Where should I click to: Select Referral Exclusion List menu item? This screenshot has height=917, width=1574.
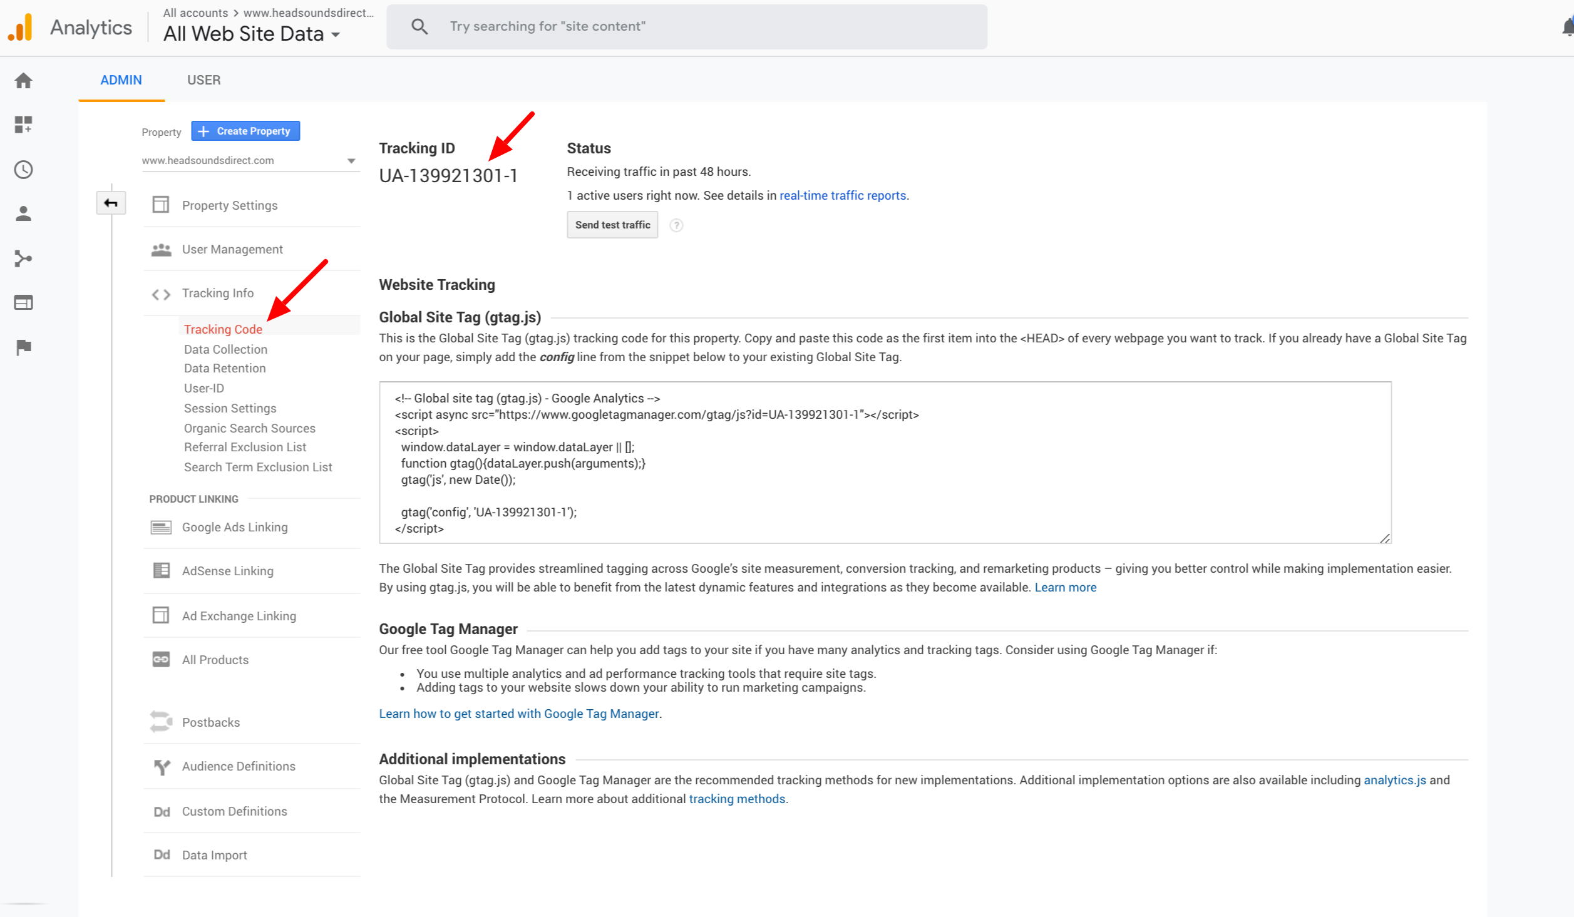245,447
